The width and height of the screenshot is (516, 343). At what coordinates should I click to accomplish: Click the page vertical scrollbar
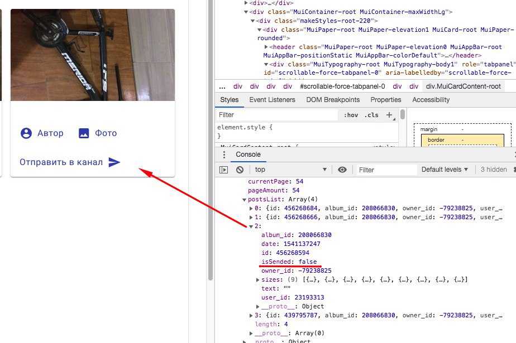pyautogui.click(x=211, y=141)
